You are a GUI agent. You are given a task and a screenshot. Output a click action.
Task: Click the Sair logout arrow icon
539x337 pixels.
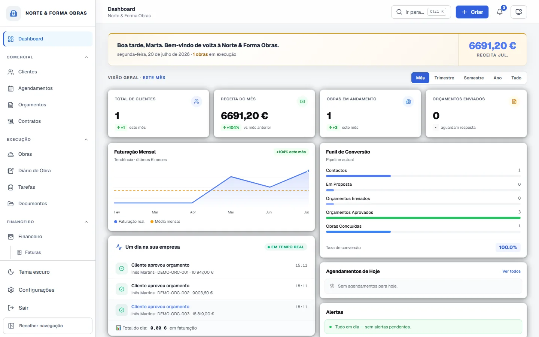[11, 308]
